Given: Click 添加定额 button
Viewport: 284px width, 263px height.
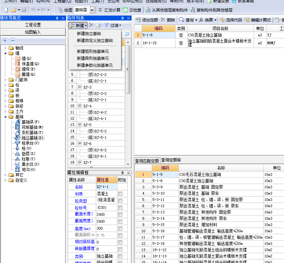Looking at the screenshot, I should [147, 20].
